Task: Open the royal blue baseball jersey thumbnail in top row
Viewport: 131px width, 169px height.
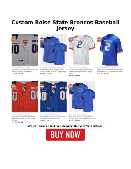Action: [x=53, y=50]
